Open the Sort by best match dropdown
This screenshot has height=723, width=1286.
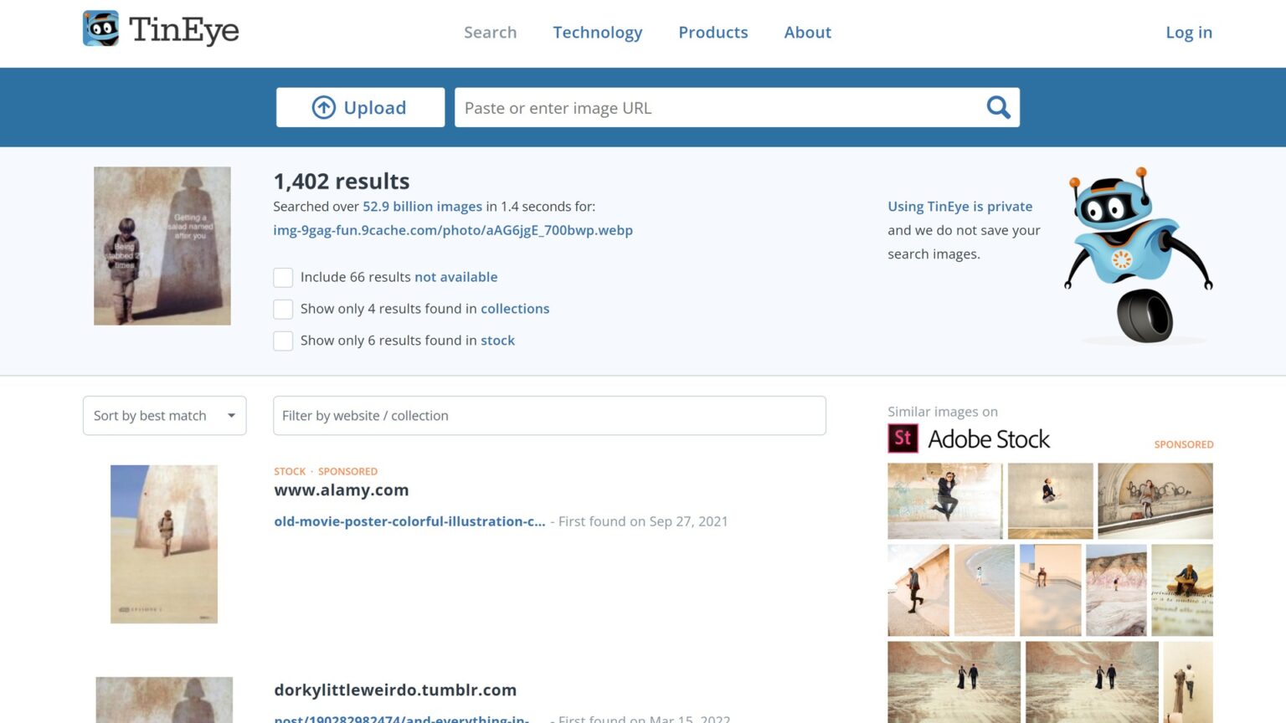click(164, 416)
